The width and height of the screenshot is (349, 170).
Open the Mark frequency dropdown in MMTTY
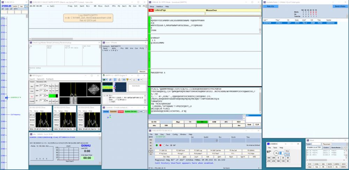pyautogui.click(x=45, y=86)
